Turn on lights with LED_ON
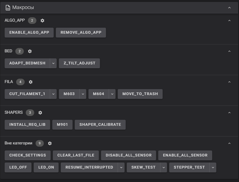 (46, 167)
